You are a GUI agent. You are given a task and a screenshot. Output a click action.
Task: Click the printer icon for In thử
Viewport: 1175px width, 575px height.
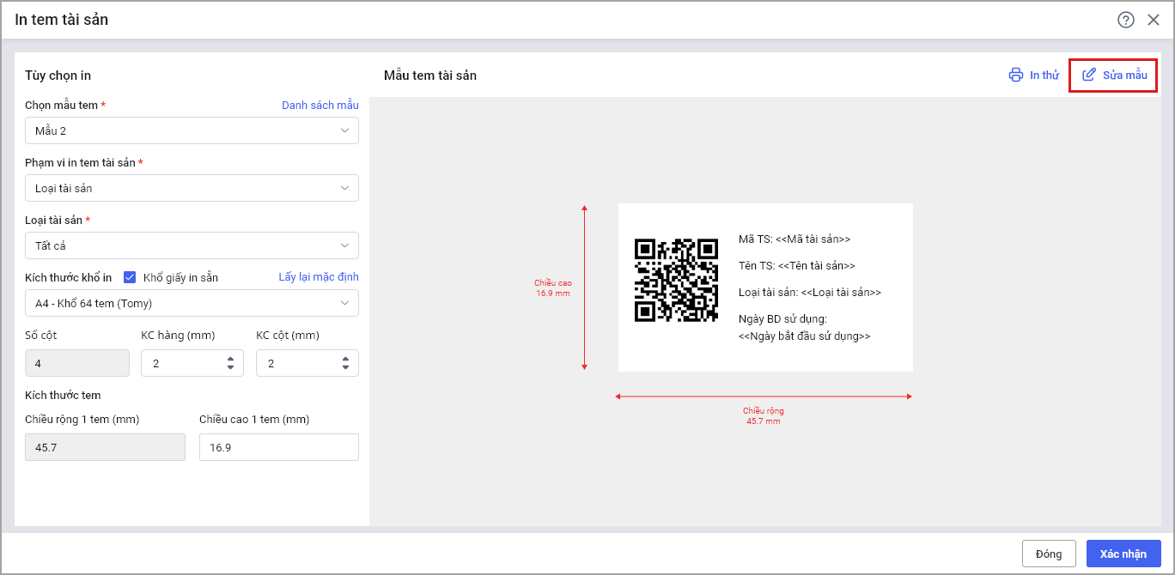(x=1016, y=75)
